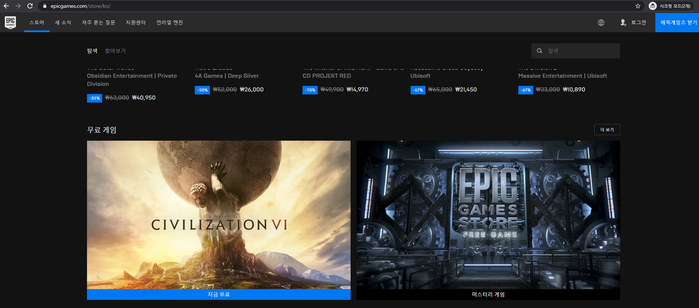Click the Epic Games logo icon
The image size is (699, 308).
coord(10,22)
